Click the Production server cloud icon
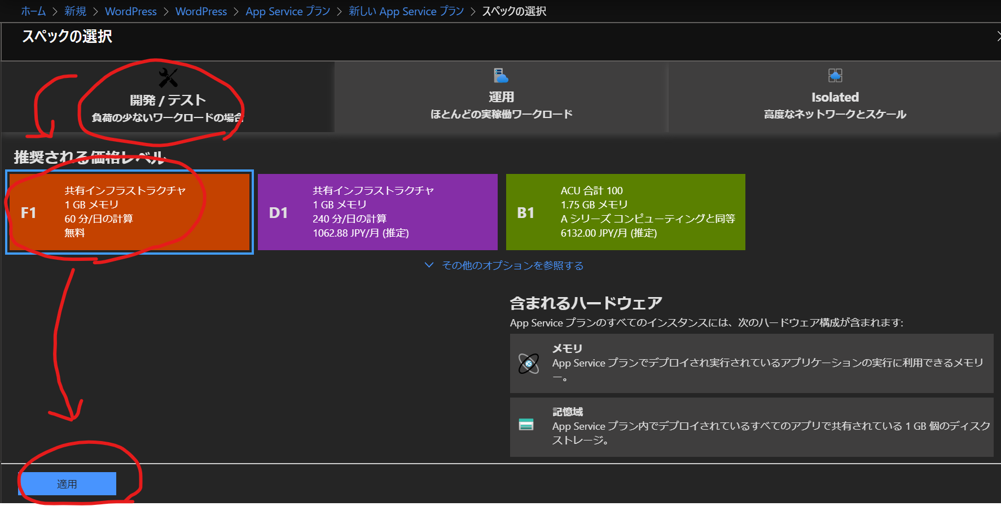 [501, 75]
